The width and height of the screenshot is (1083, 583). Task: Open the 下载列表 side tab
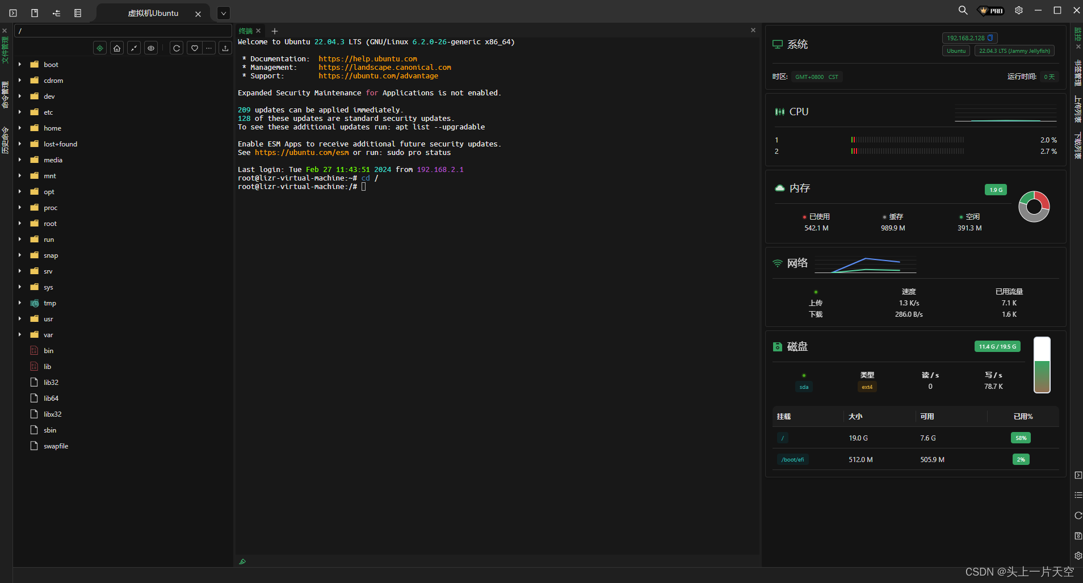1077,146
